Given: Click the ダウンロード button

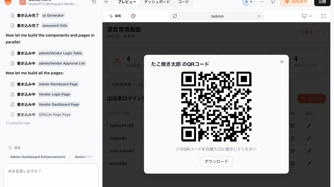Looking at the screenshot, I should 216,162.
